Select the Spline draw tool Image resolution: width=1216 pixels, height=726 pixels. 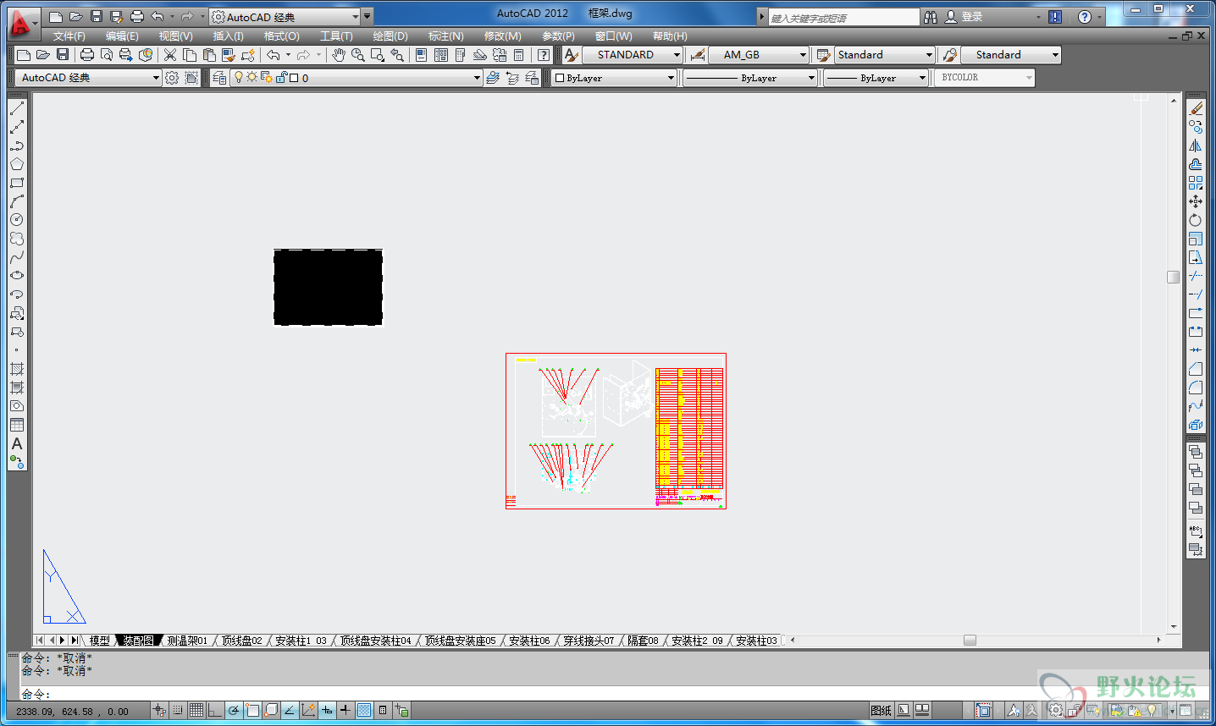[16, 257]
